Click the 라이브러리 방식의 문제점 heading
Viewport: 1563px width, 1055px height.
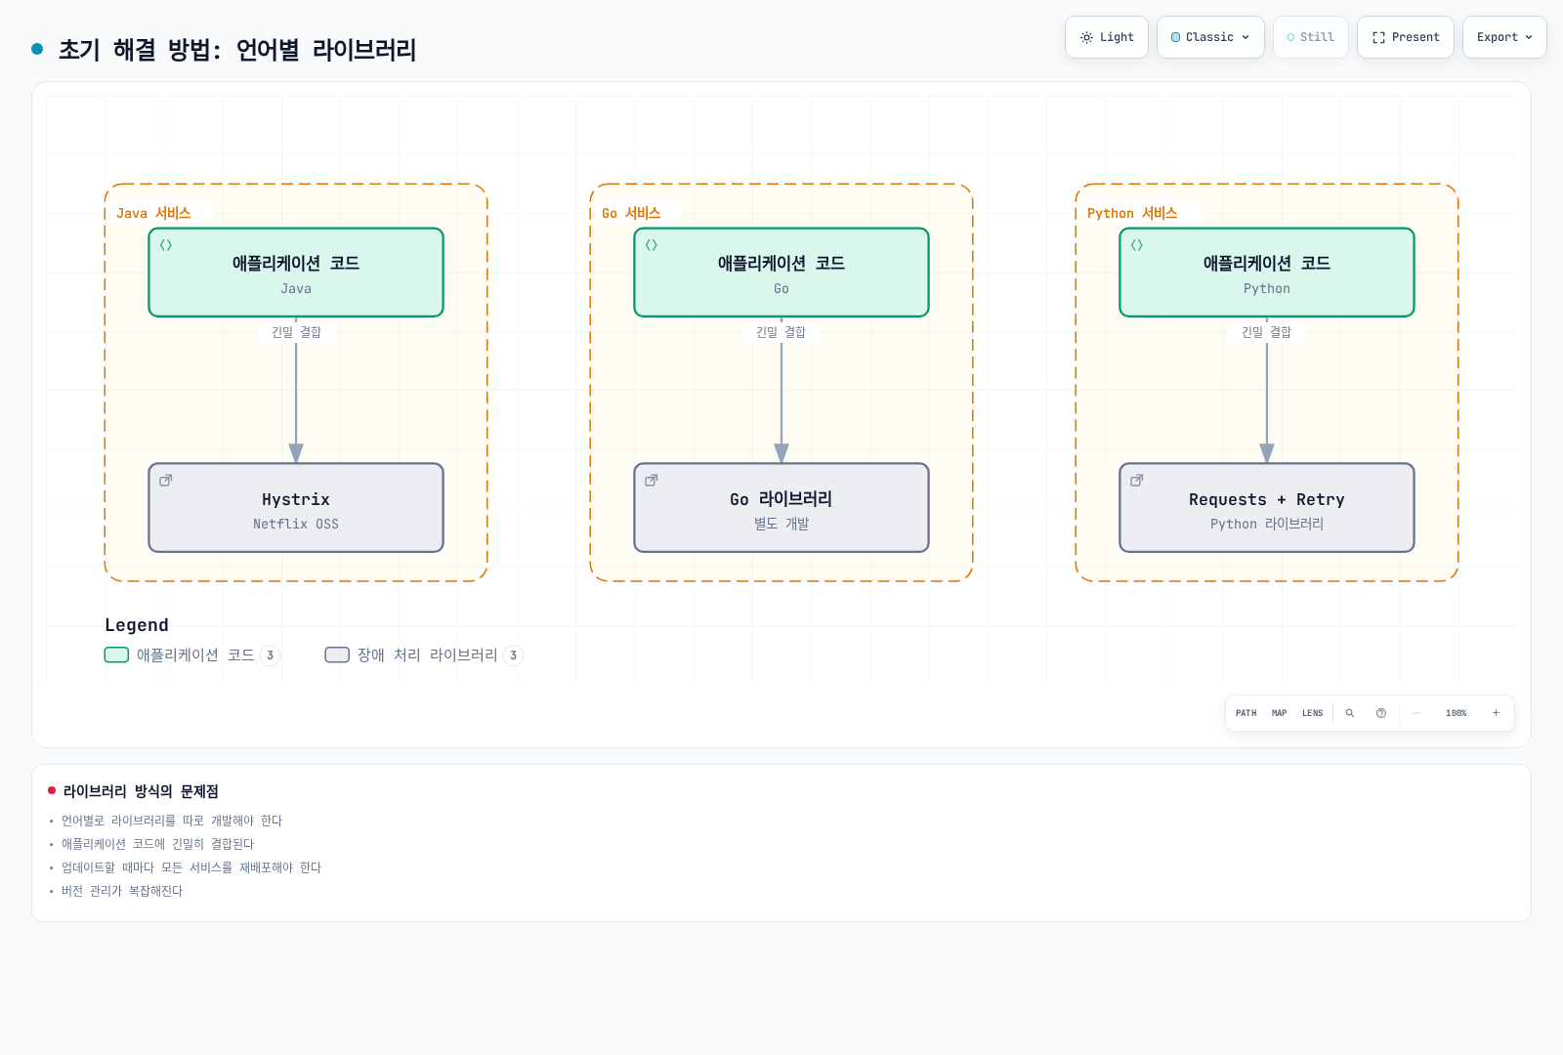coord(141,791)
